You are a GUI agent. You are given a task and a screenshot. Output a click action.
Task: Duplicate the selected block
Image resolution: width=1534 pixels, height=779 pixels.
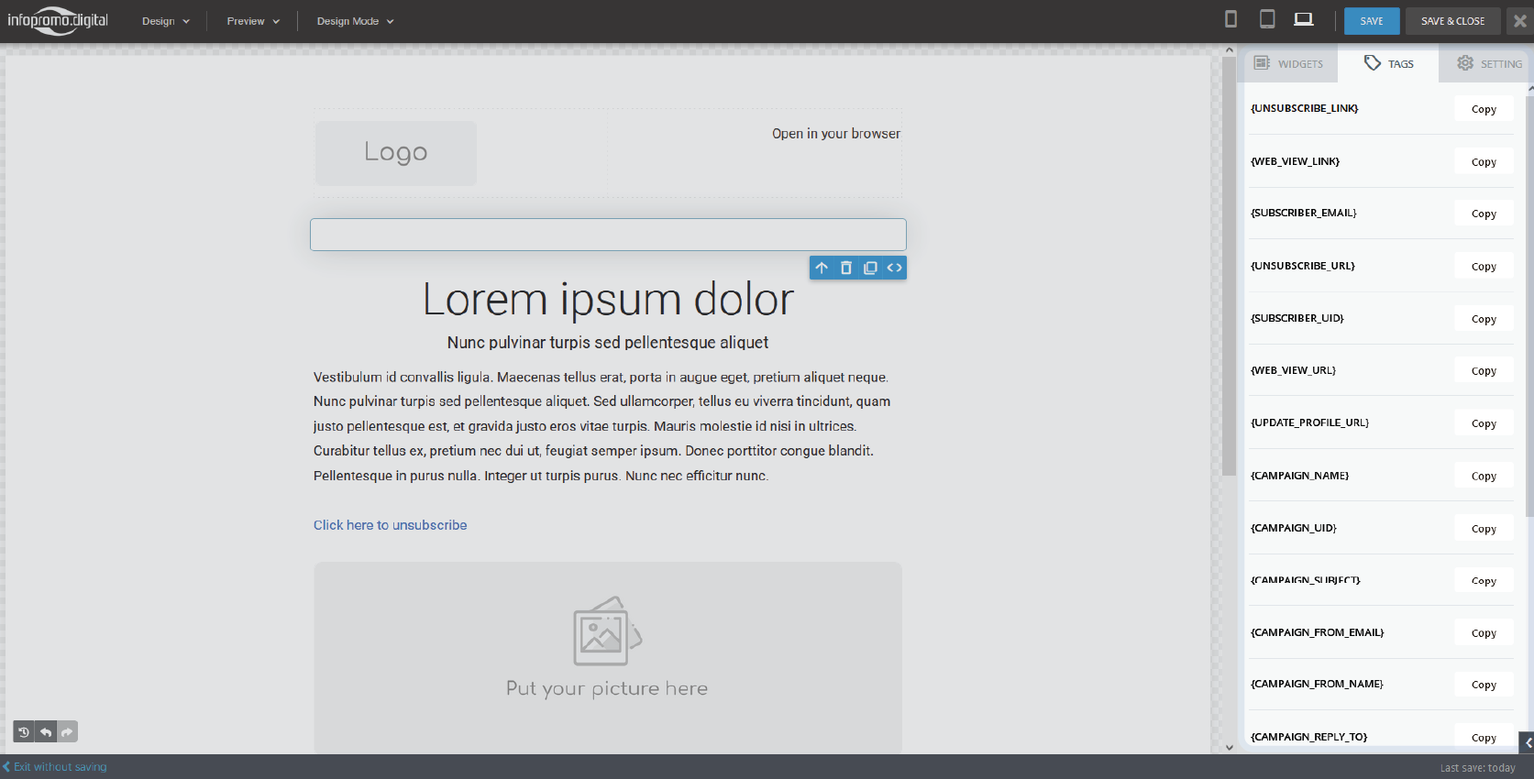(x=870, y=268)
